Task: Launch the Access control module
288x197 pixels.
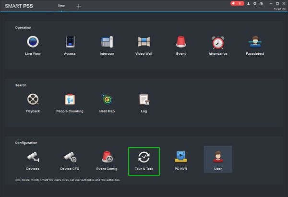Action: tap(70, 43)
